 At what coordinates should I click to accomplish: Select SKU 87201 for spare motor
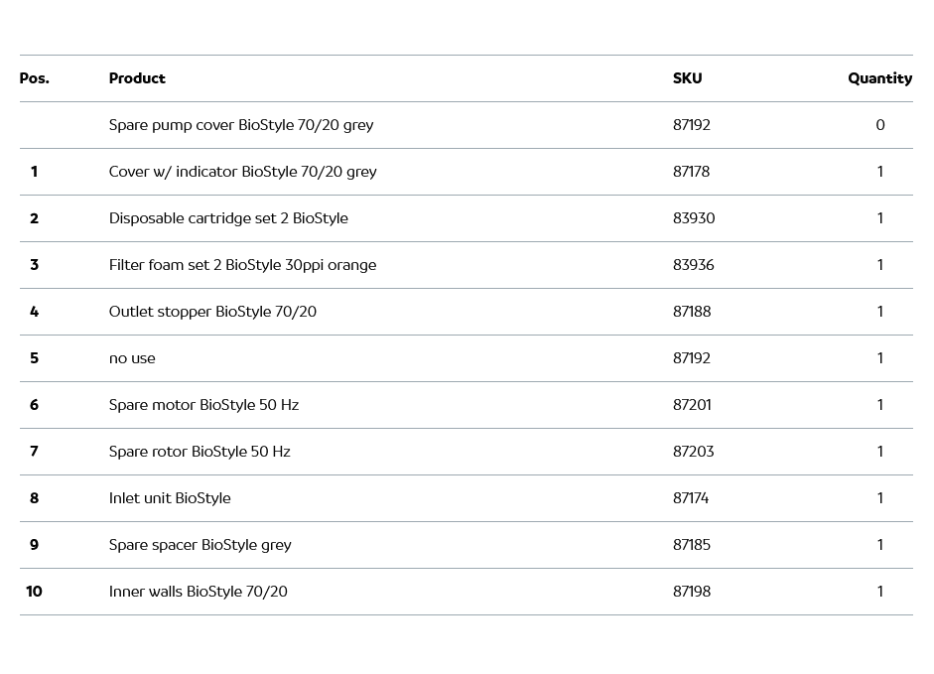[692, 405]
